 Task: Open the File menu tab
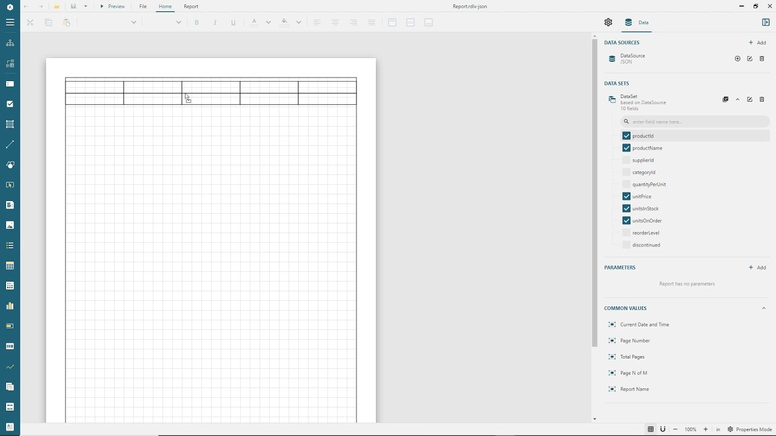[x=143, y=6]
